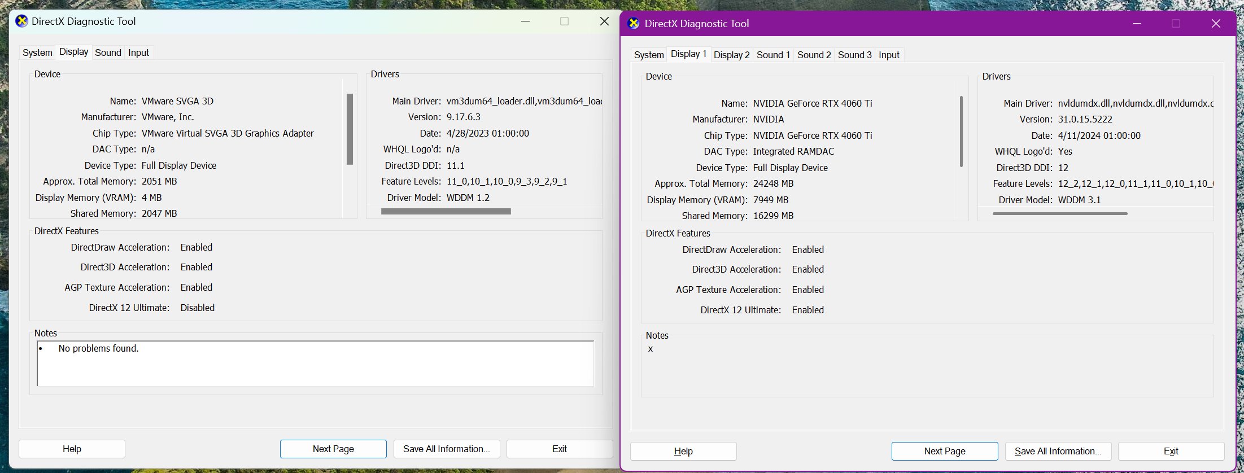Viewport: 1244px width, 473px height.
Task: Click Next Page in the left window
Action: pos(333,449)
